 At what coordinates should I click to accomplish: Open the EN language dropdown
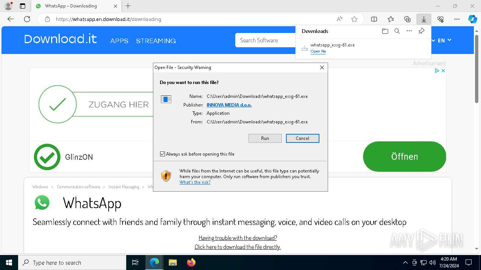pos(444,40)
